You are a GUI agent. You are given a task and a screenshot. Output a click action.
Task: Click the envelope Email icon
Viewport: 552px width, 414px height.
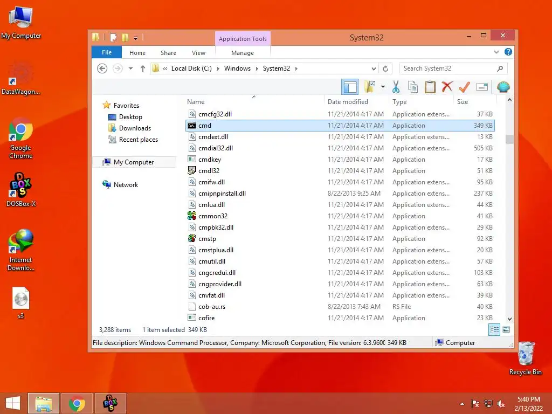(x=481, y=87)
